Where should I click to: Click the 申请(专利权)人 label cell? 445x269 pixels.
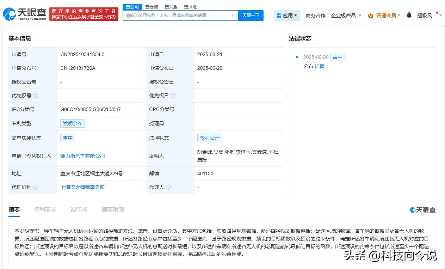33,156
